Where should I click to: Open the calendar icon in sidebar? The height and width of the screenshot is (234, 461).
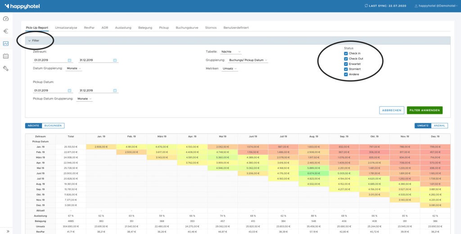click(5, 56)
